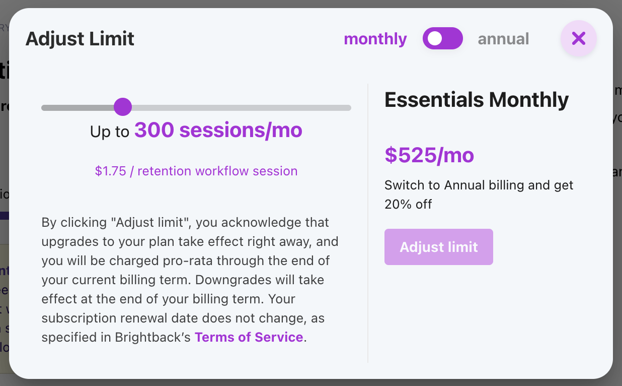Click the darker filled part of slider track
This screenshot has height=386, width=622.
click(x=75, y=107)
